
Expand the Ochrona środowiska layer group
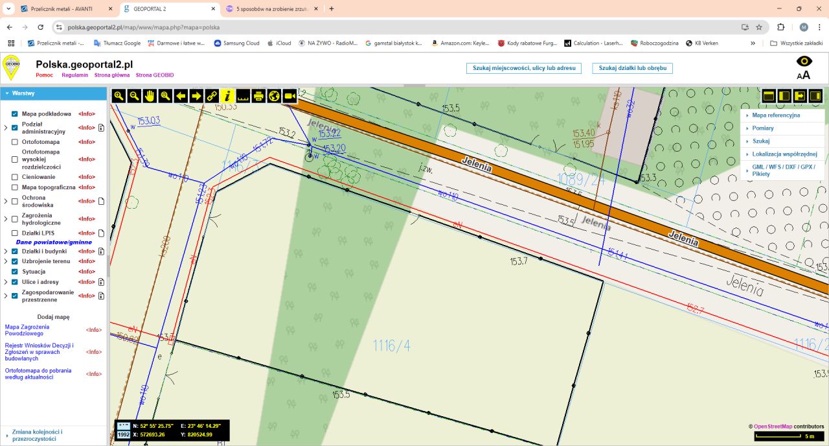[6, 201]
